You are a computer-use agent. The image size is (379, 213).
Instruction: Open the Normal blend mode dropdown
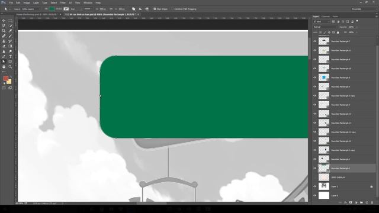[x=325, y=27]
